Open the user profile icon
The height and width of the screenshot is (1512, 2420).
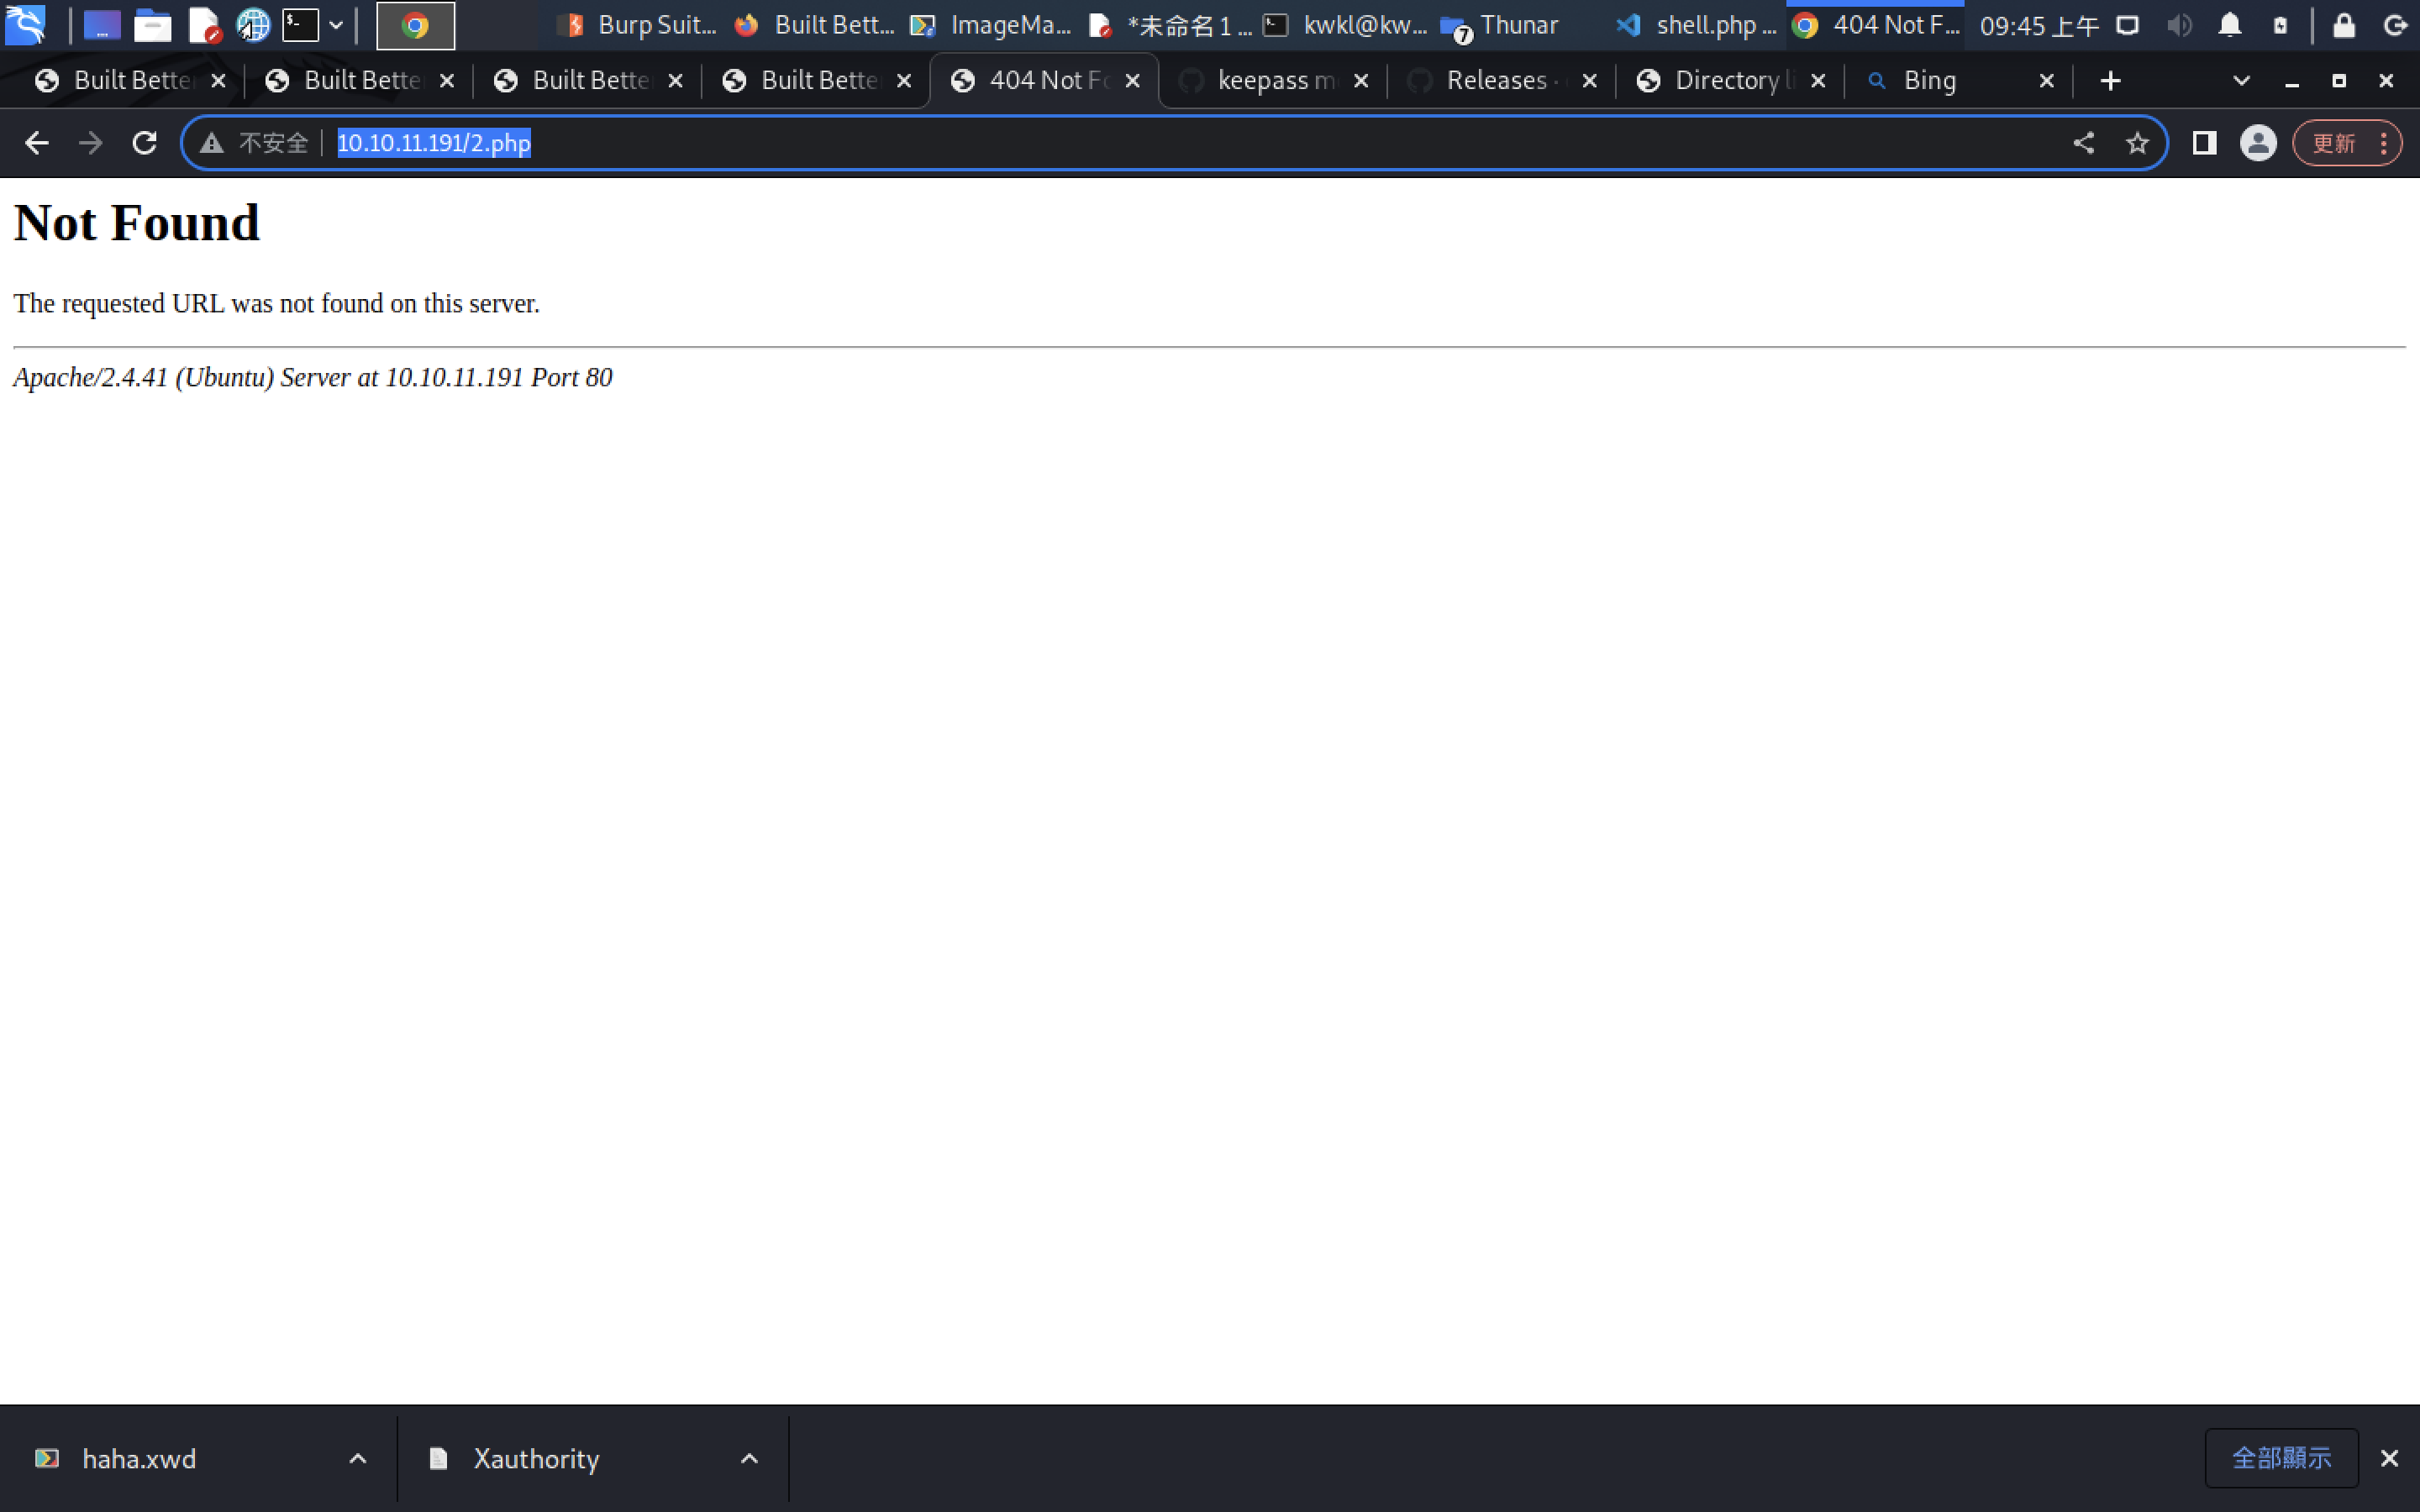(x=2257, y=143)
